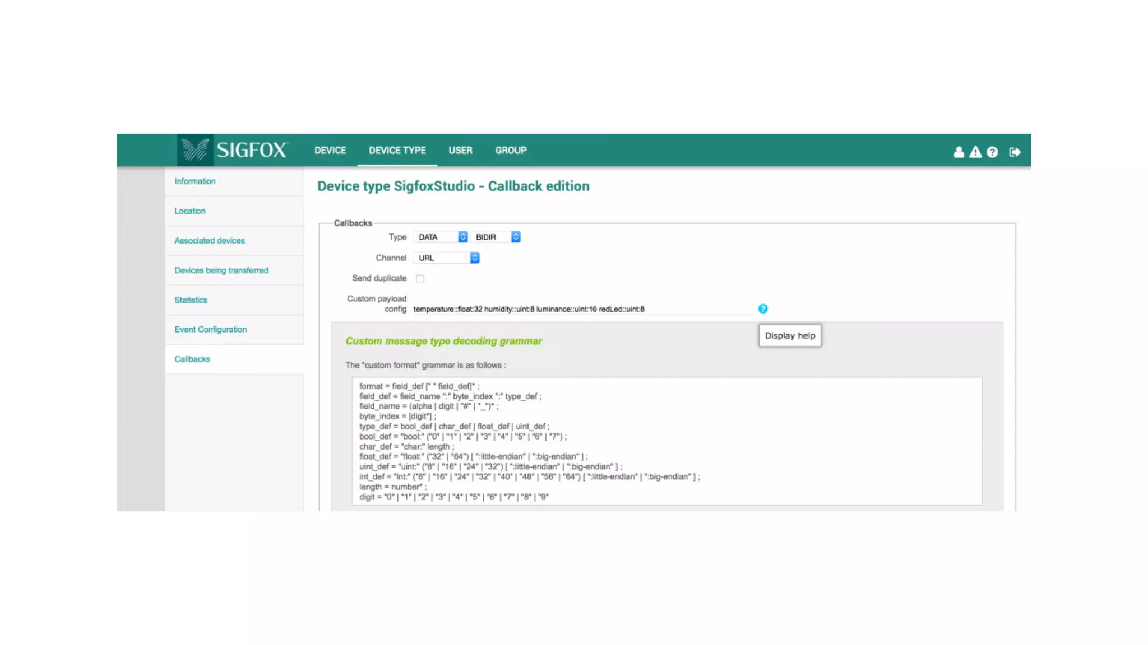Viewport: 1148px width, 645px height.
Task: Click blue help icon beside payload config
Action: [x=762, y=309]
